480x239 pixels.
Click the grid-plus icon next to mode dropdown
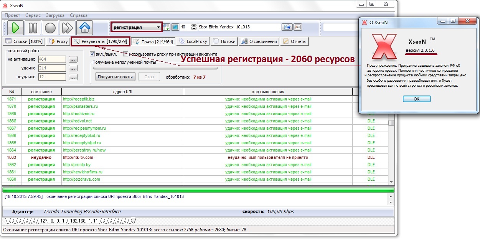pyautogui.click(x=166, y=27)
